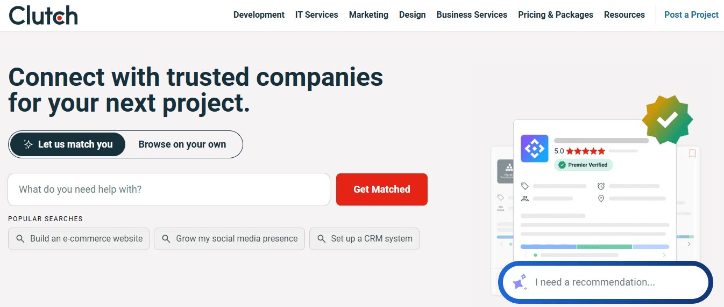This screenshot has height=307, width=724.
Task: Click the left arrow beside the left card
Action: pyautogui.click(x=502, y=244)
